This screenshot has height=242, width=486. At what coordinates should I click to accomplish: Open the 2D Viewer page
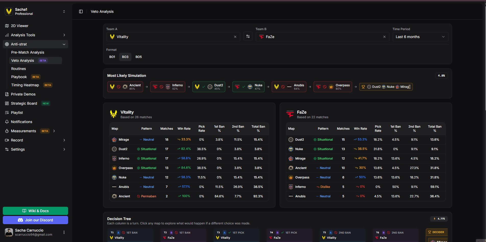pyautogui.click(x=20, y=26)
